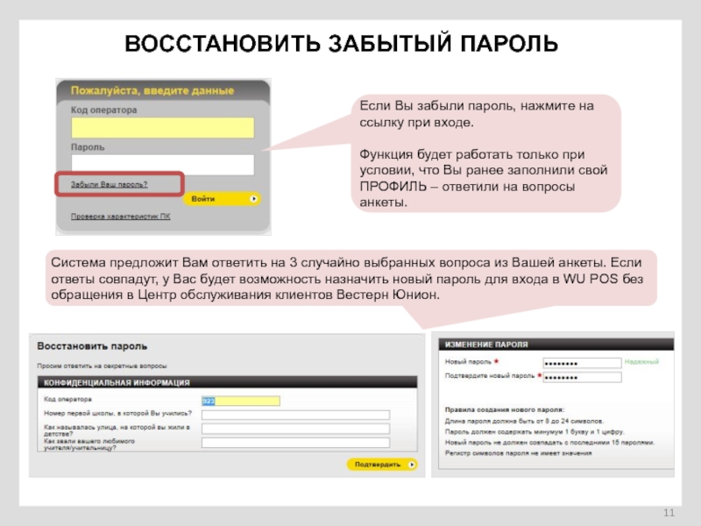The width and height of the screenshot is (701, 526).
Task: Select the Код оператора field containing 823
Action: [x=240, y=401]
